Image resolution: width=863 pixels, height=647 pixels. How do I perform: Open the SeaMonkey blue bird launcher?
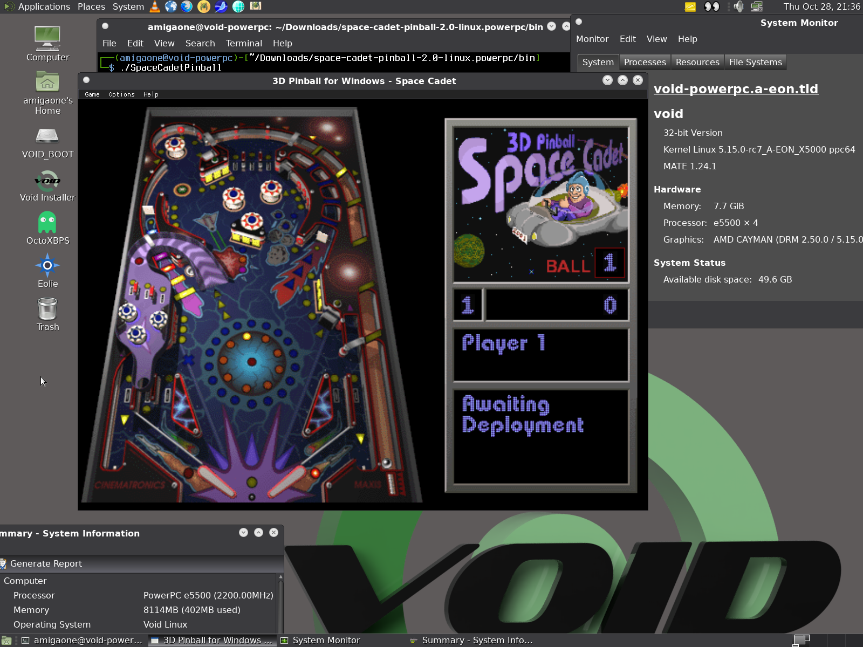point(221,6)
